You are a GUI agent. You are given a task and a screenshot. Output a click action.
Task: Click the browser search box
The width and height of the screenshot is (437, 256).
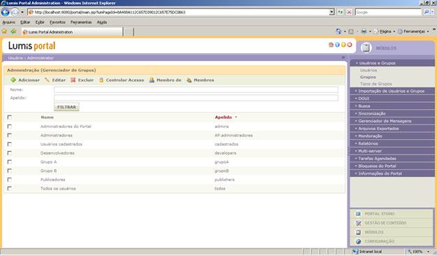point(388,13)
